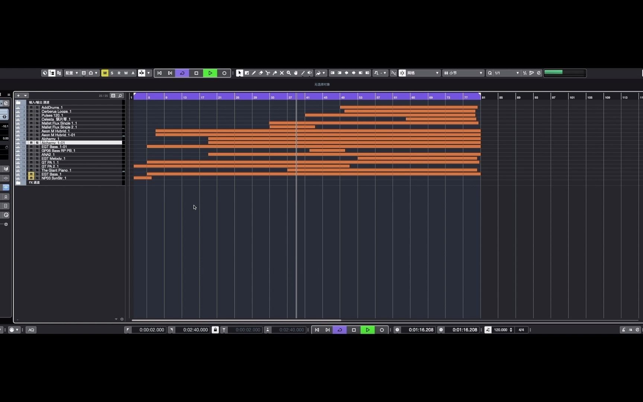The image size is (643, 402).
Task: Stop playback from the transport bar
Action: tap(354, 330)
